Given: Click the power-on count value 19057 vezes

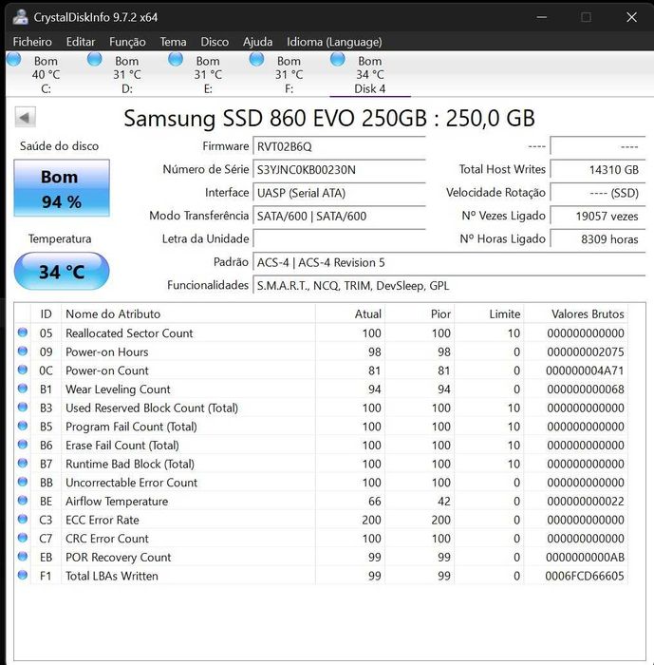Looking at the screenshot, I should click(x=598, y=216).
